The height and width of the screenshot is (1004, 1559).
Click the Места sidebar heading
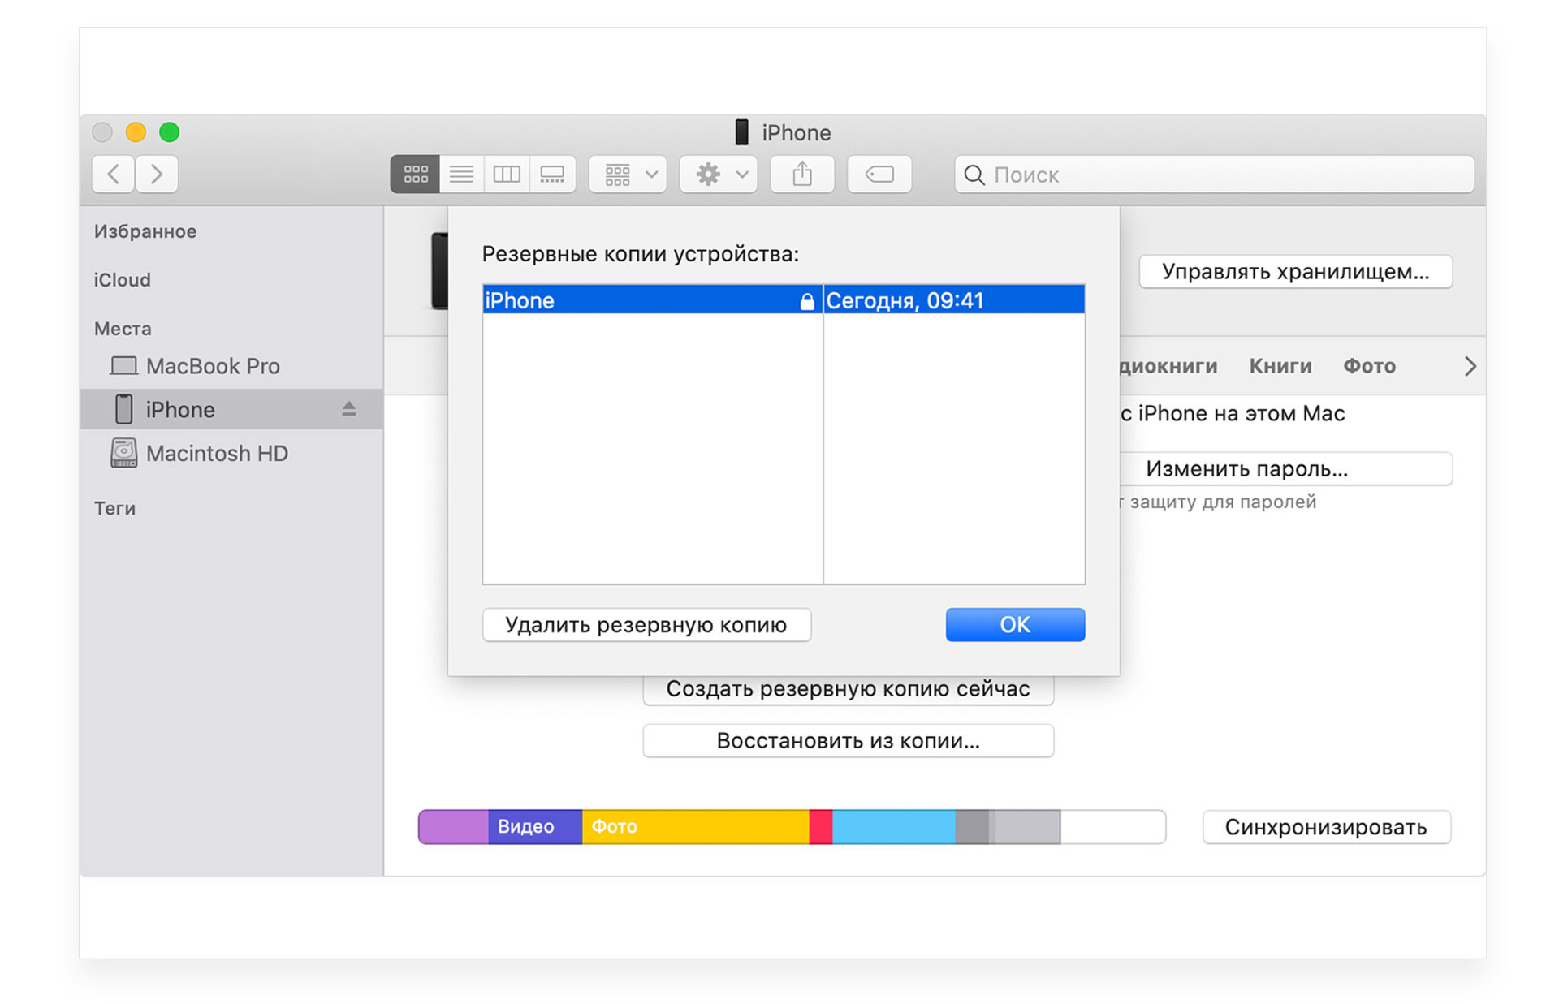(123, 328)
